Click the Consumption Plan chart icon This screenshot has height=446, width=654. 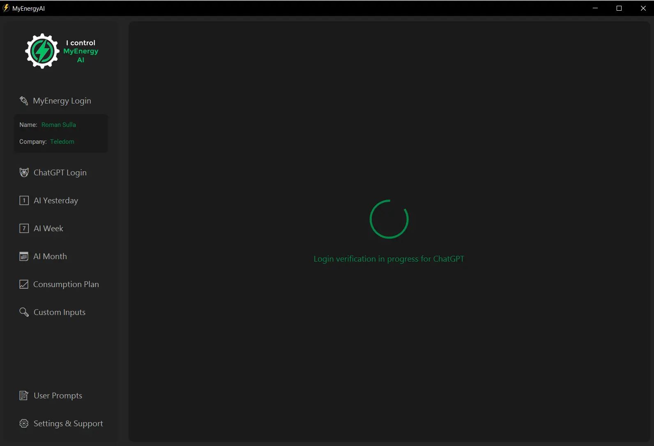(24, 284)
